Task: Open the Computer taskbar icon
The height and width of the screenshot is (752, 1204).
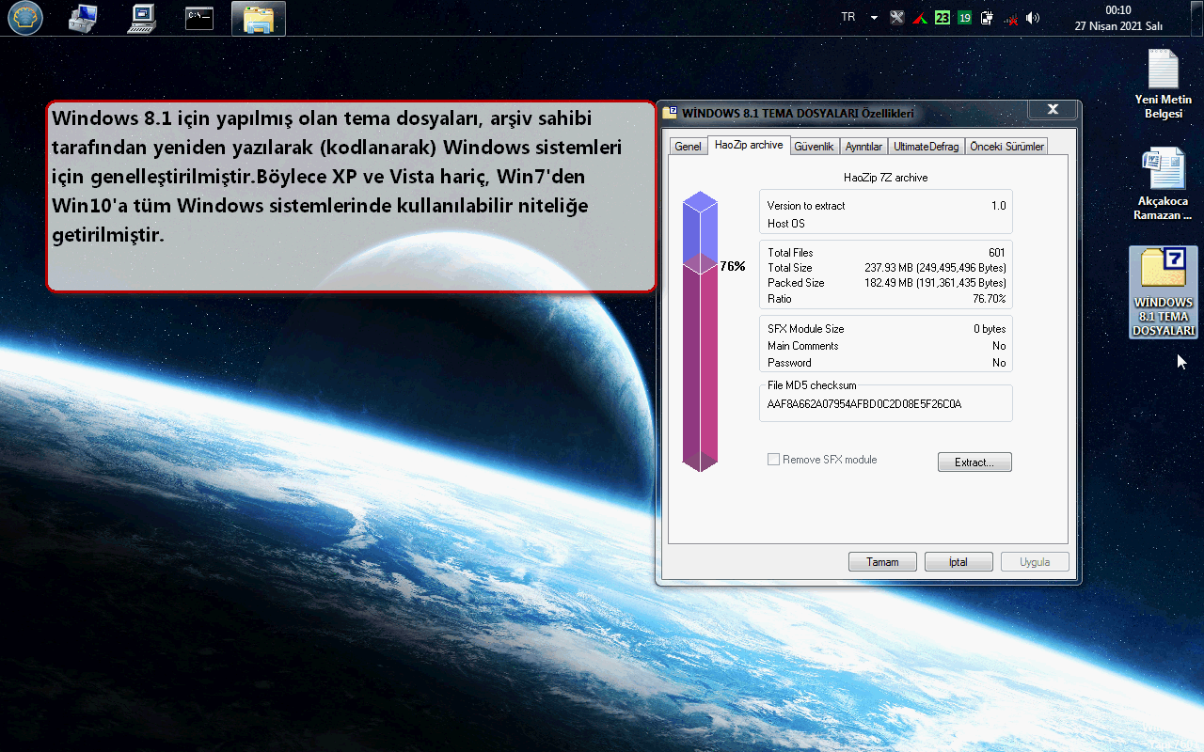Action: (141, 18)
